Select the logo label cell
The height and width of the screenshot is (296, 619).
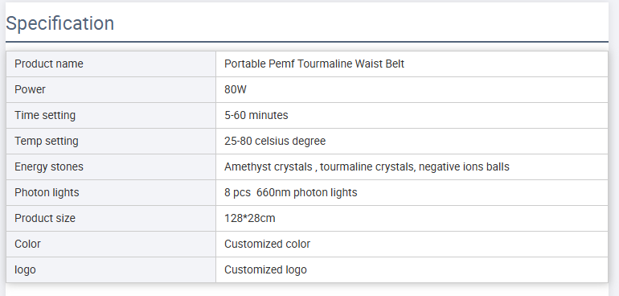pos(111,270)
